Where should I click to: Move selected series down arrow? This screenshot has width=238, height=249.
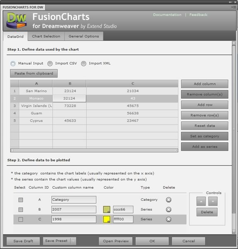(x=213, y=201)
